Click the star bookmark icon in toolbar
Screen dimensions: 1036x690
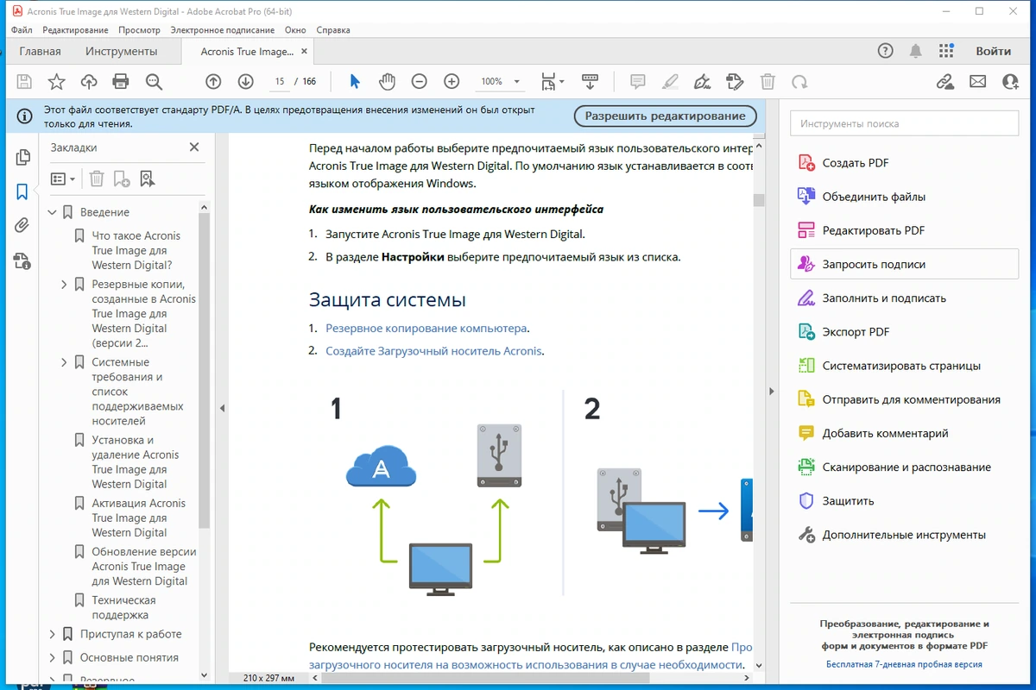coord(56,82)
